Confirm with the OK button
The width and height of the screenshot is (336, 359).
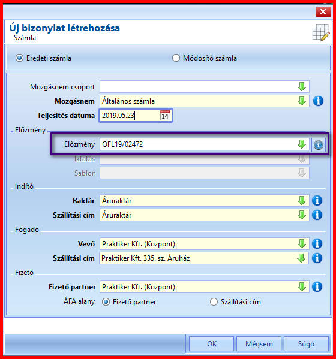point(211,343)
